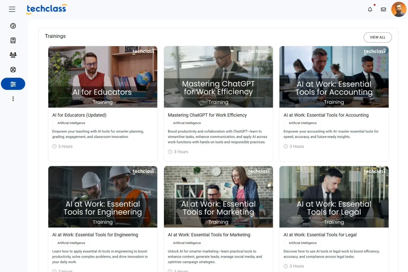Open the messages envelope icon
Image resolution: width=408 pixels, height=272 pixels.
tap(383, 9)
